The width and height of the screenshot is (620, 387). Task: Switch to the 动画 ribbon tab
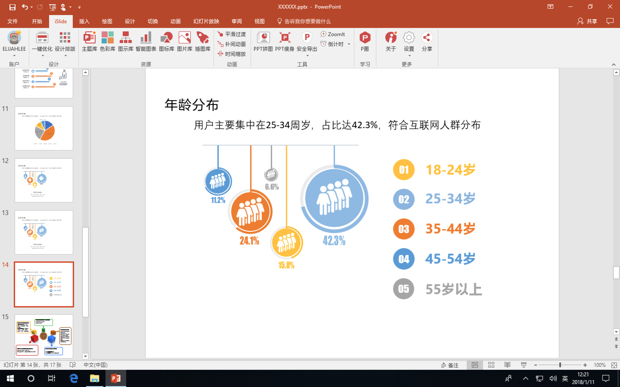[x=175, y=21]
